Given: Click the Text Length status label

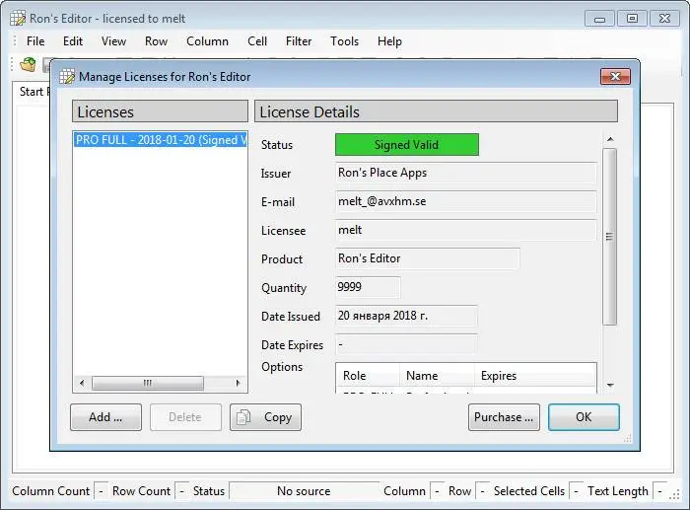Looking at the screenshot, I should pyautogui.click(x=617, y=491).
